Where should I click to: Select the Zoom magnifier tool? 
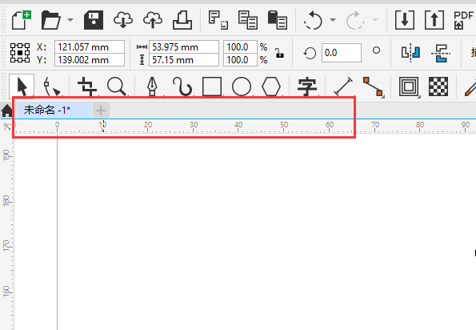(x=117, y=87)
